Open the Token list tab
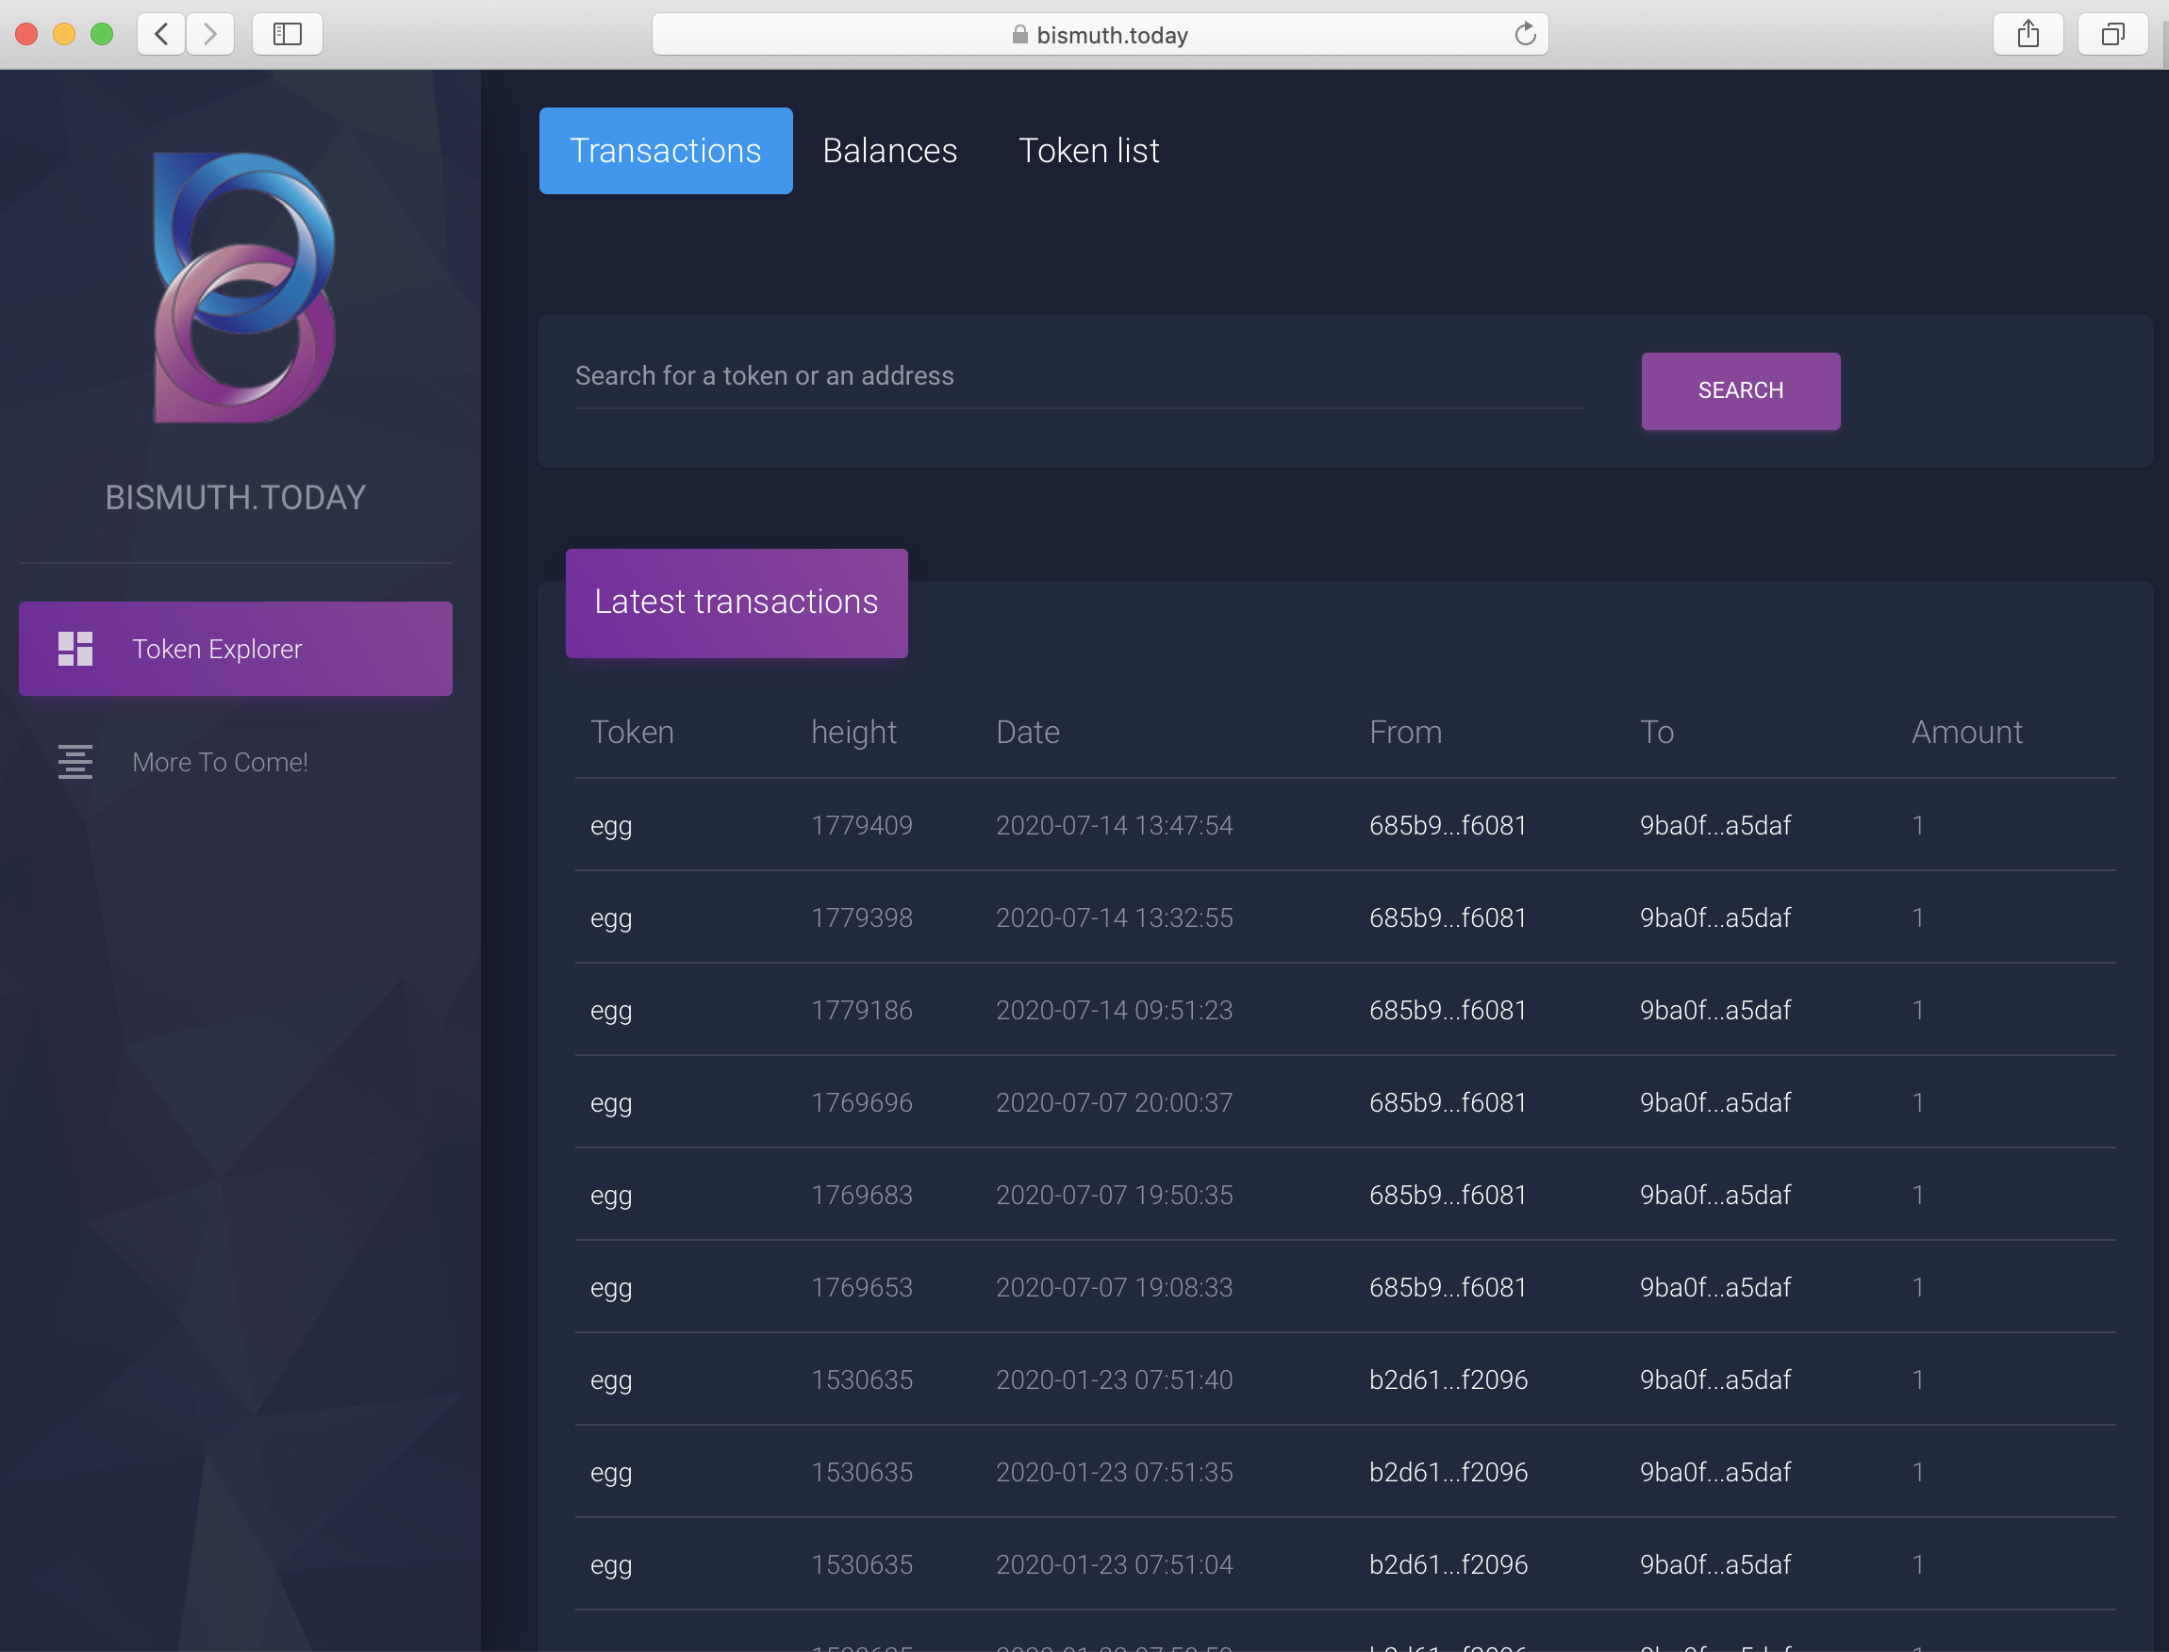The width and height of the screenshot is (2169, 1652). click(1088, 151)
